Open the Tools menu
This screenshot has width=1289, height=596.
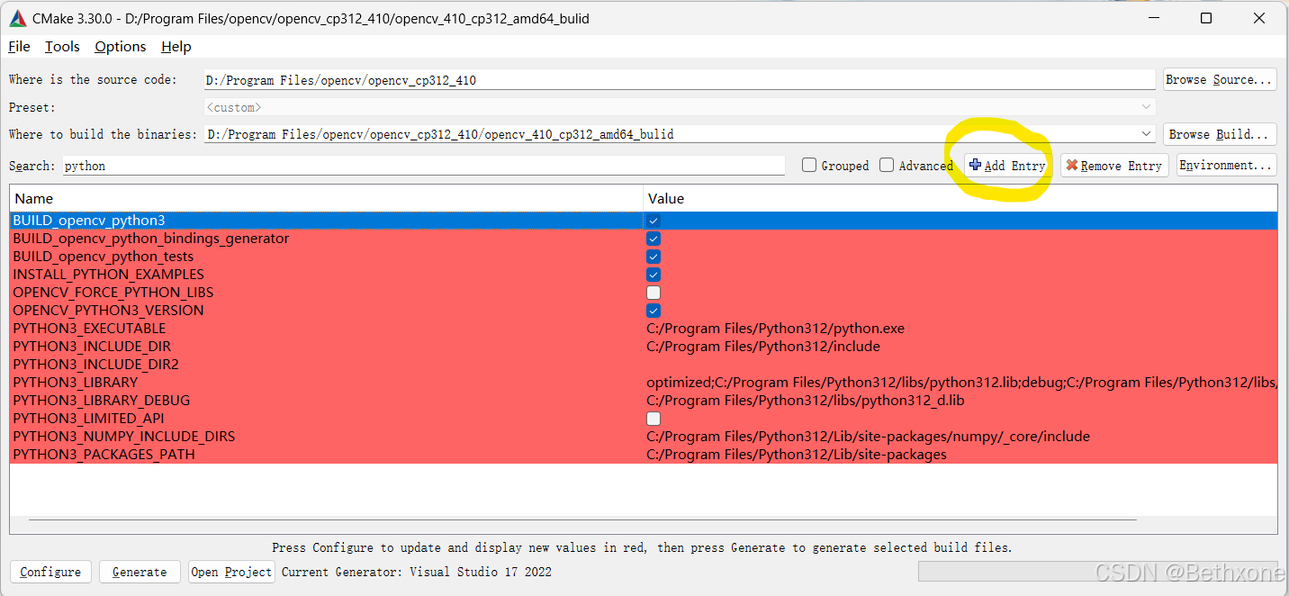coord(62,47)
